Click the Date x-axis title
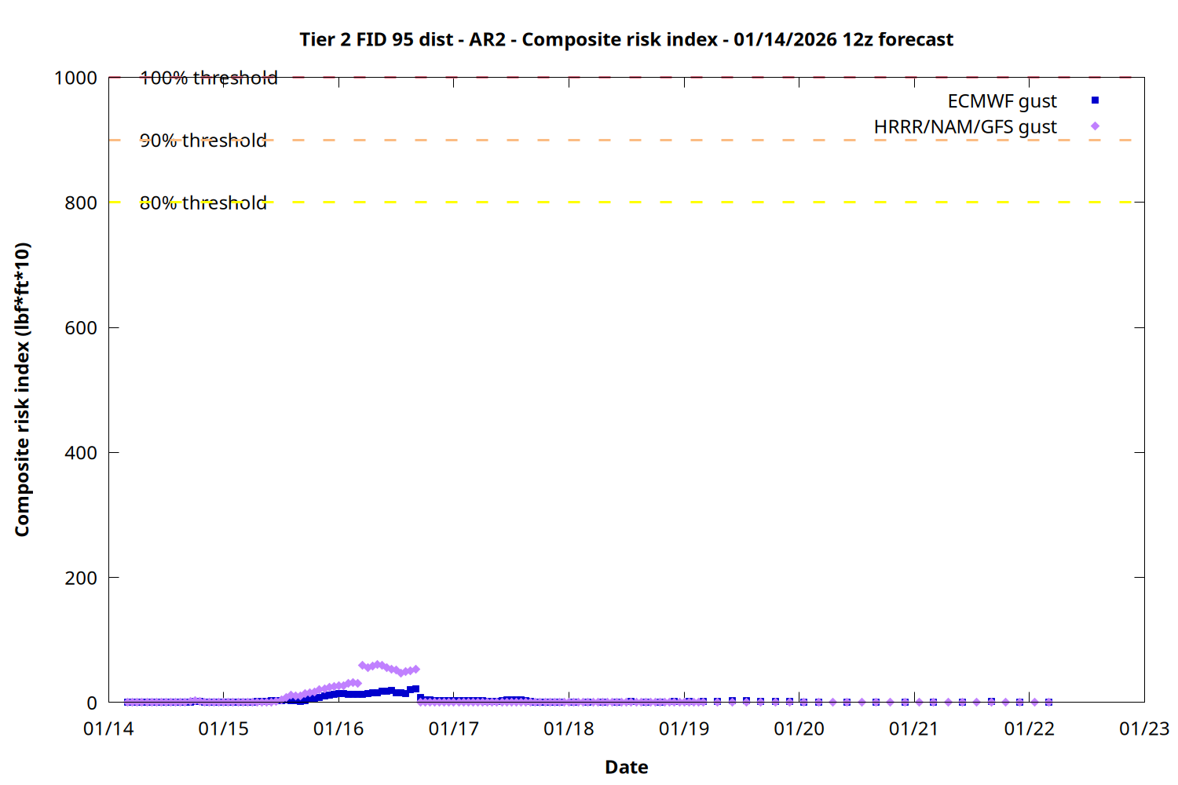Viewport: 1178px width, 785px height. click(x=626, y=767)
